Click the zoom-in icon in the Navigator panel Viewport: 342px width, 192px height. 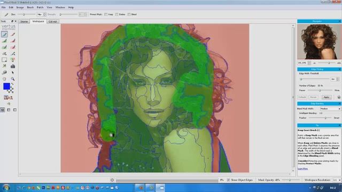click(x=339, y=63)
